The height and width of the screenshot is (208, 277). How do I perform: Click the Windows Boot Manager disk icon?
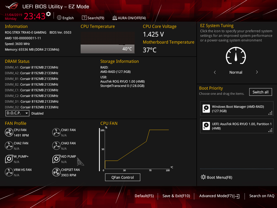pyautogui.click(x=206, y=109)
